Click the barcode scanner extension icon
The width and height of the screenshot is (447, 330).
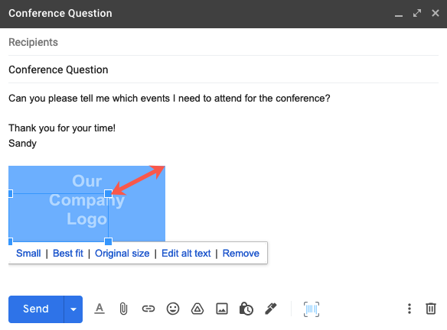pos(312,309)
